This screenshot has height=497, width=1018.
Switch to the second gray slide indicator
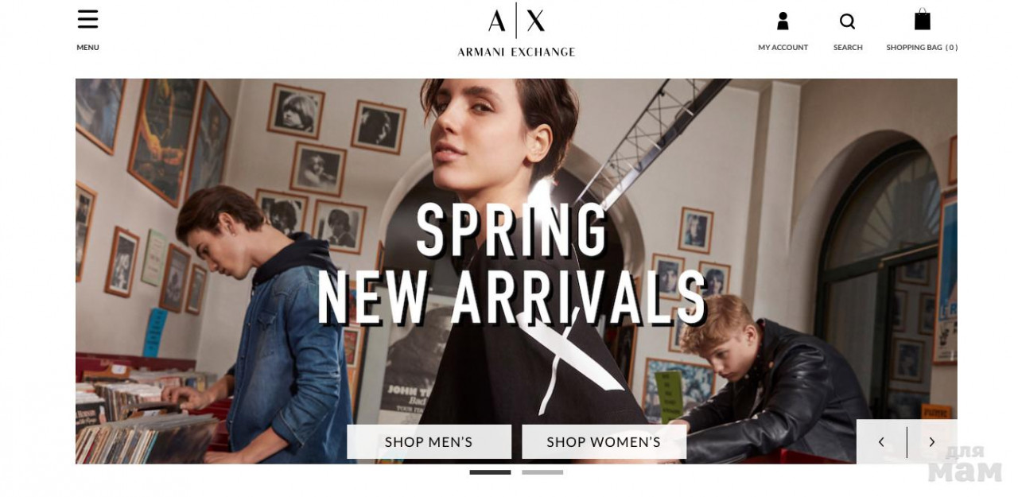[x=542, y=472]
